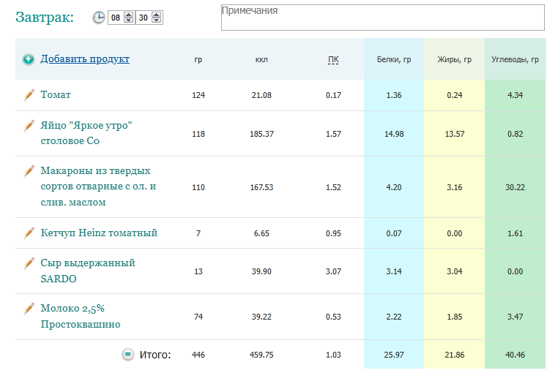Click the Белки, гр column header

tap(394, 59)
